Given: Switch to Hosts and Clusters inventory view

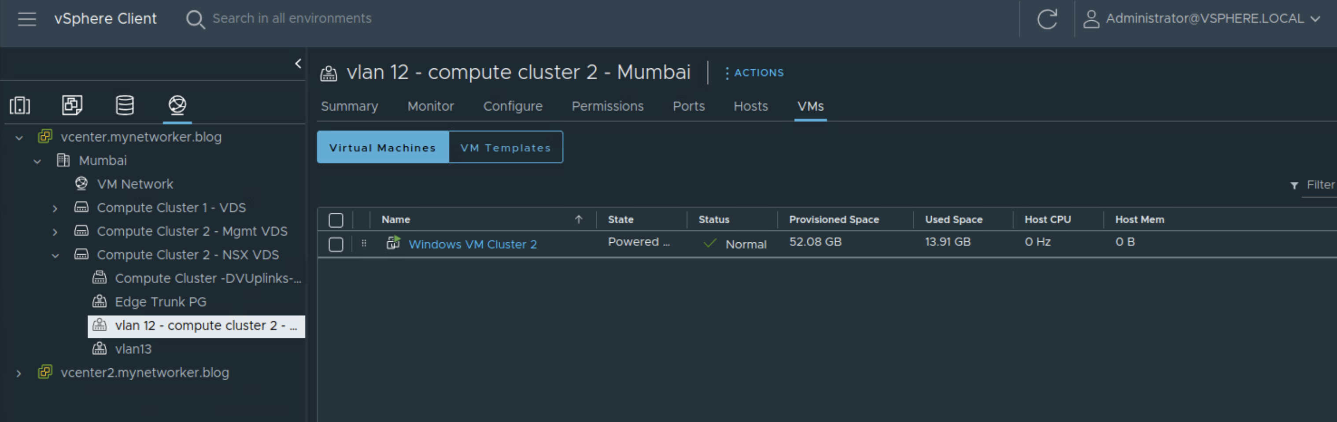Looking at the screenshot, I should (x=20, y=105).
